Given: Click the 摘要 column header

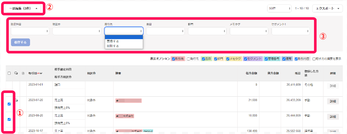Looking at the screenshot, I should click(x=118, y=73).
